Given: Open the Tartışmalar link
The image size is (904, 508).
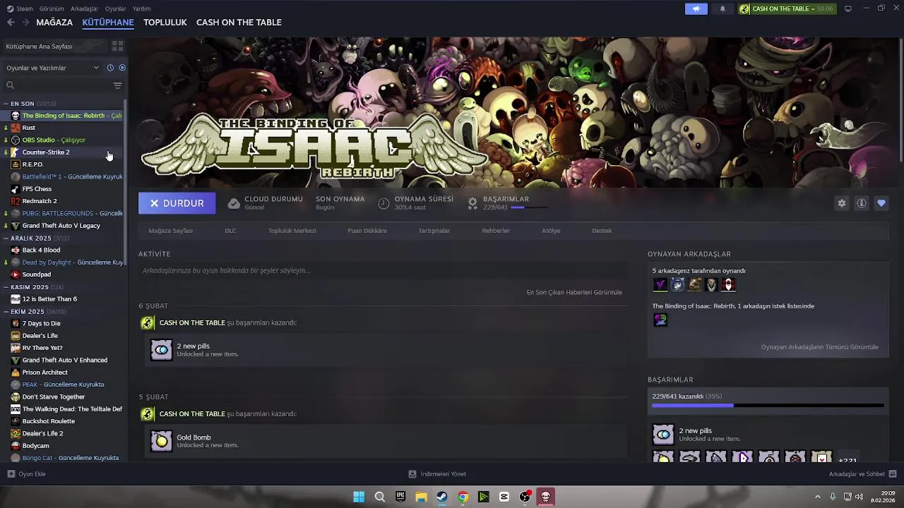Looking at the screenshot, I should 434,231.
